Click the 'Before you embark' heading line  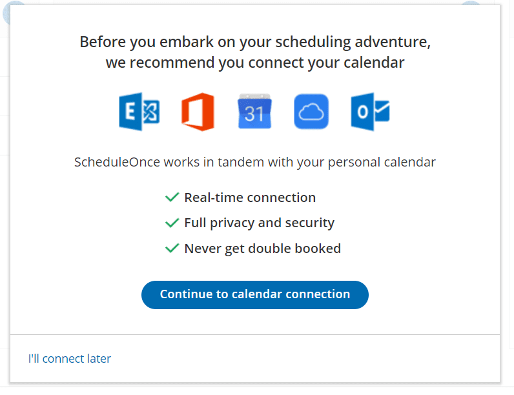click(255, 42)
